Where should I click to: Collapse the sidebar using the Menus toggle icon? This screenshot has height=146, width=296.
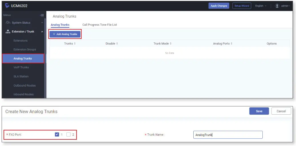pyautogui.click(x=42, y=15)
